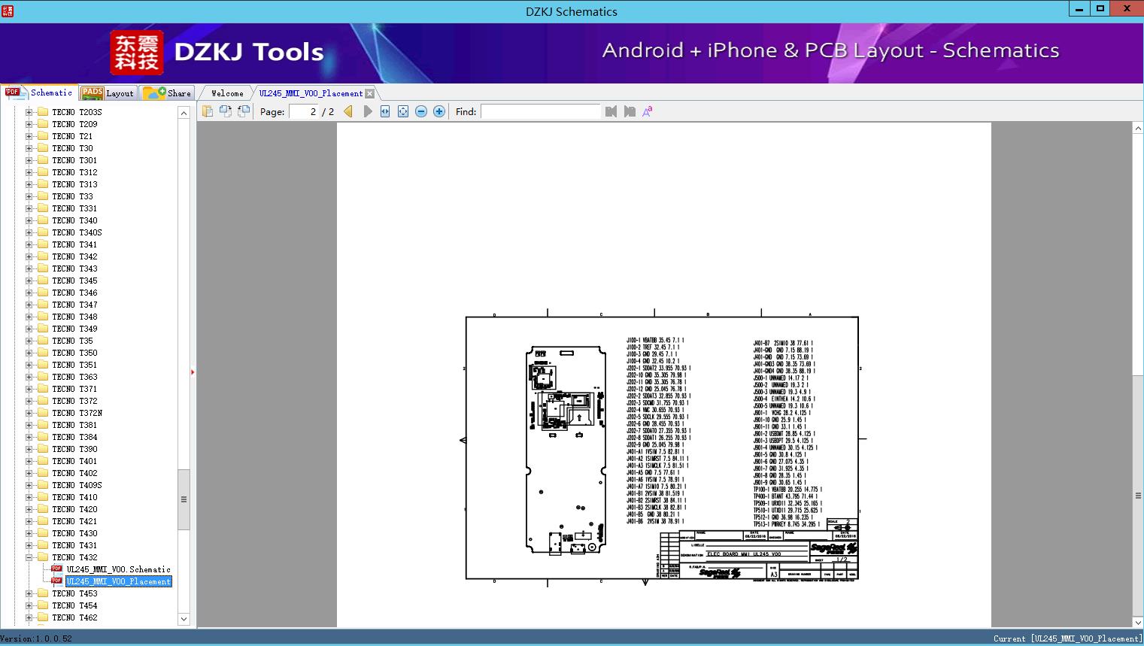Select the TECNO T421 folder
Image resolution: width=1144 pixels, height=646 pixels.
74,521
